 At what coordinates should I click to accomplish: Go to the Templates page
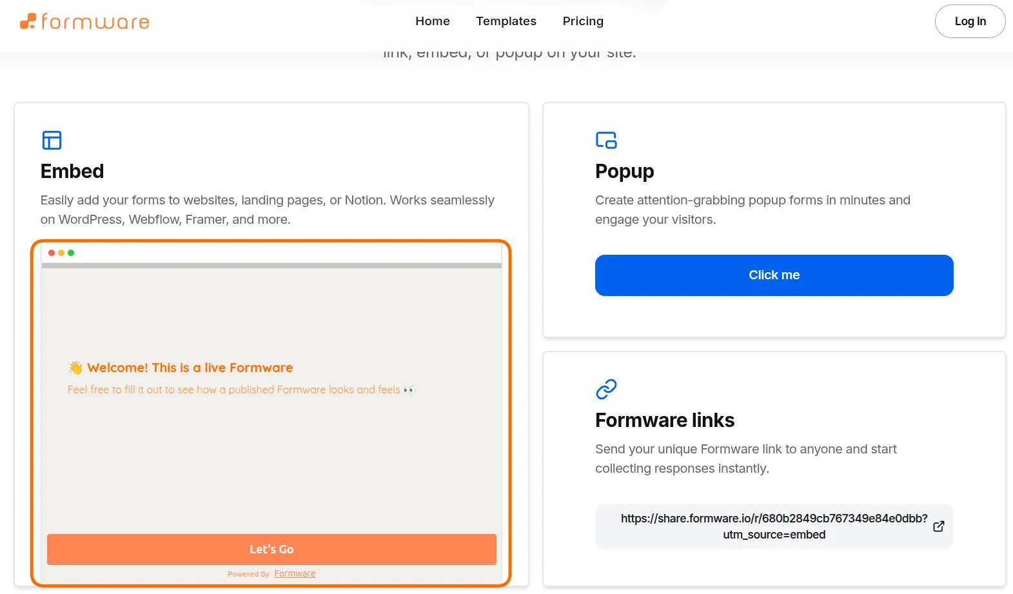coord(506,21)
